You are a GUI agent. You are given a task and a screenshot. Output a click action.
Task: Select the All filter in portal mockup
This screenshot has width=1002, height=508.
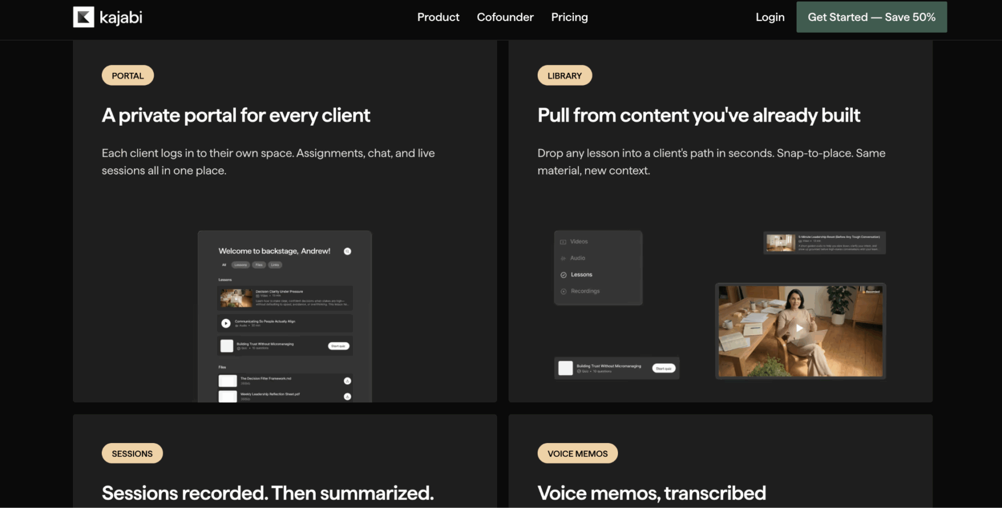[224, 265]
